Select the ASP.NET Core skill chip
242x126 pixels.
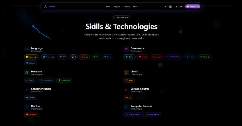click(x=174, y=57)
